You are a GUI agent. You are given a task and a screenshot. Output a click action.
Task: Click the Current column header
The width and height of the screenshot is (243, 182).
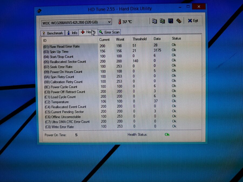[104, 40]
